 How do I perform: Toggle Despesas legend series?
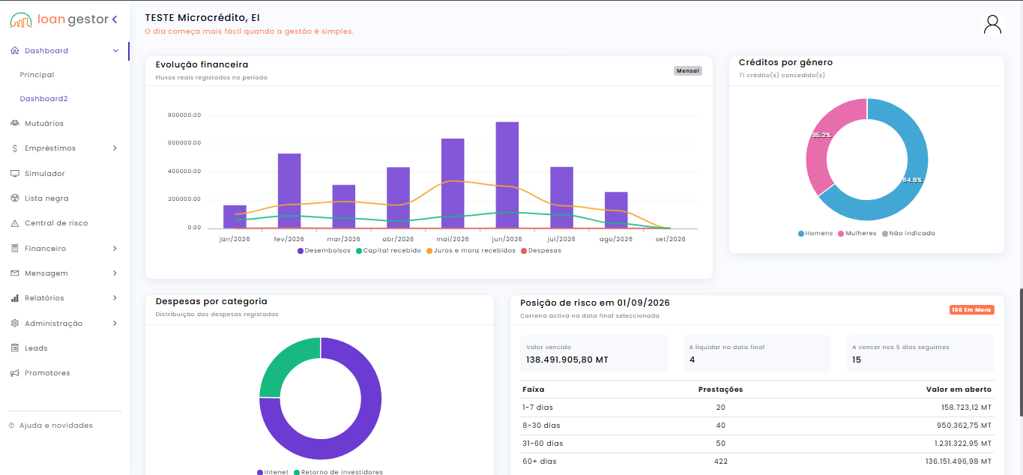coord(540,250)
